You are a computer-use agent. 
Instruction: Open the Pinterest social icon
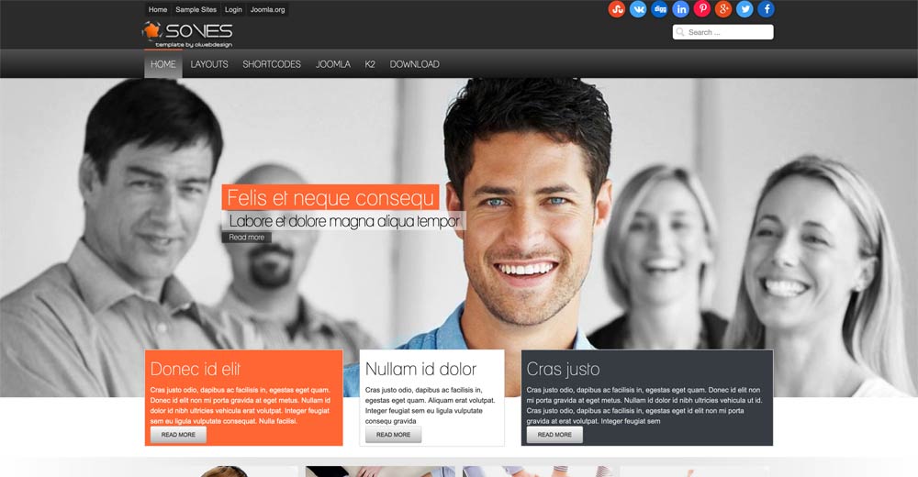click(x=702, y=9)
